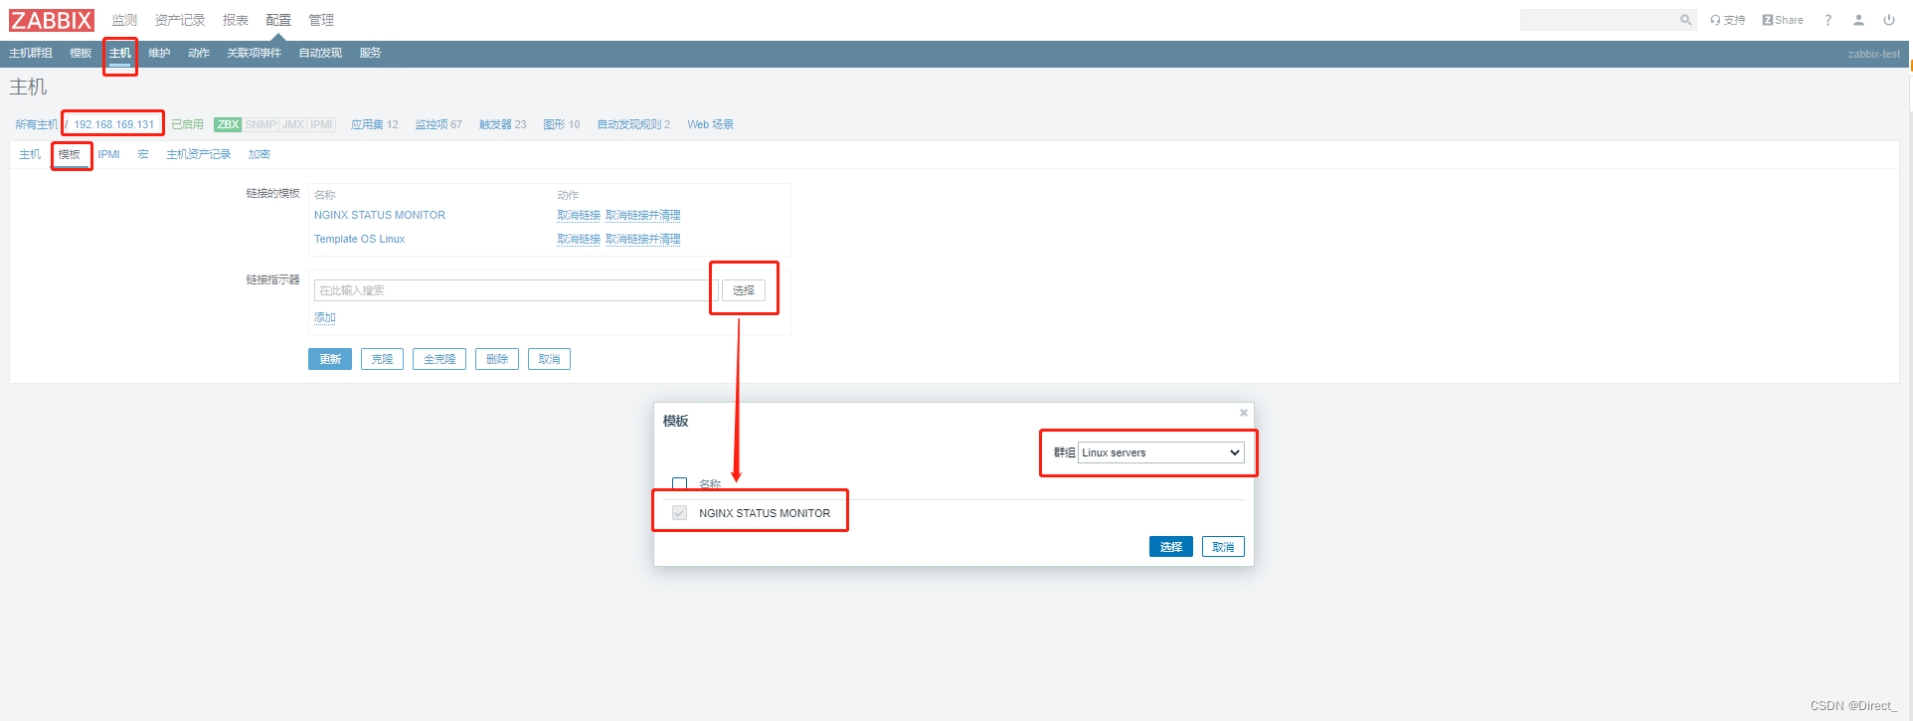The image size is (1913, 721).
Task: Go to 自动发现 submenu
Action: 320,53
